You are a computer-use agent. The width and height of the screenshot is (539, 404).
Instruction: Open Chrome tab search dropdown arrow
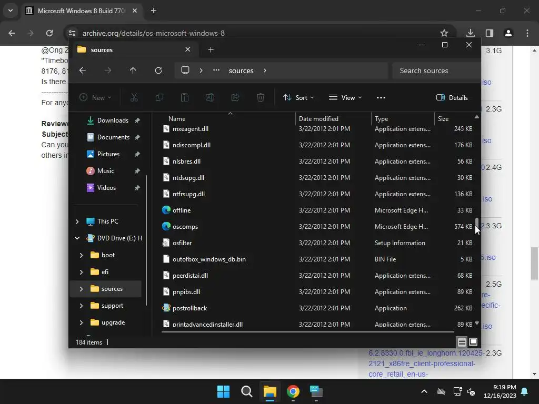pyautogui.click(x=11, y=11)
